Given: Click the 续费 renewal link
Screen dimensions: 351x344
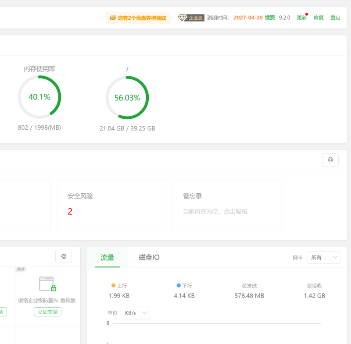Looking at the screenshot, I should [270, 18].
